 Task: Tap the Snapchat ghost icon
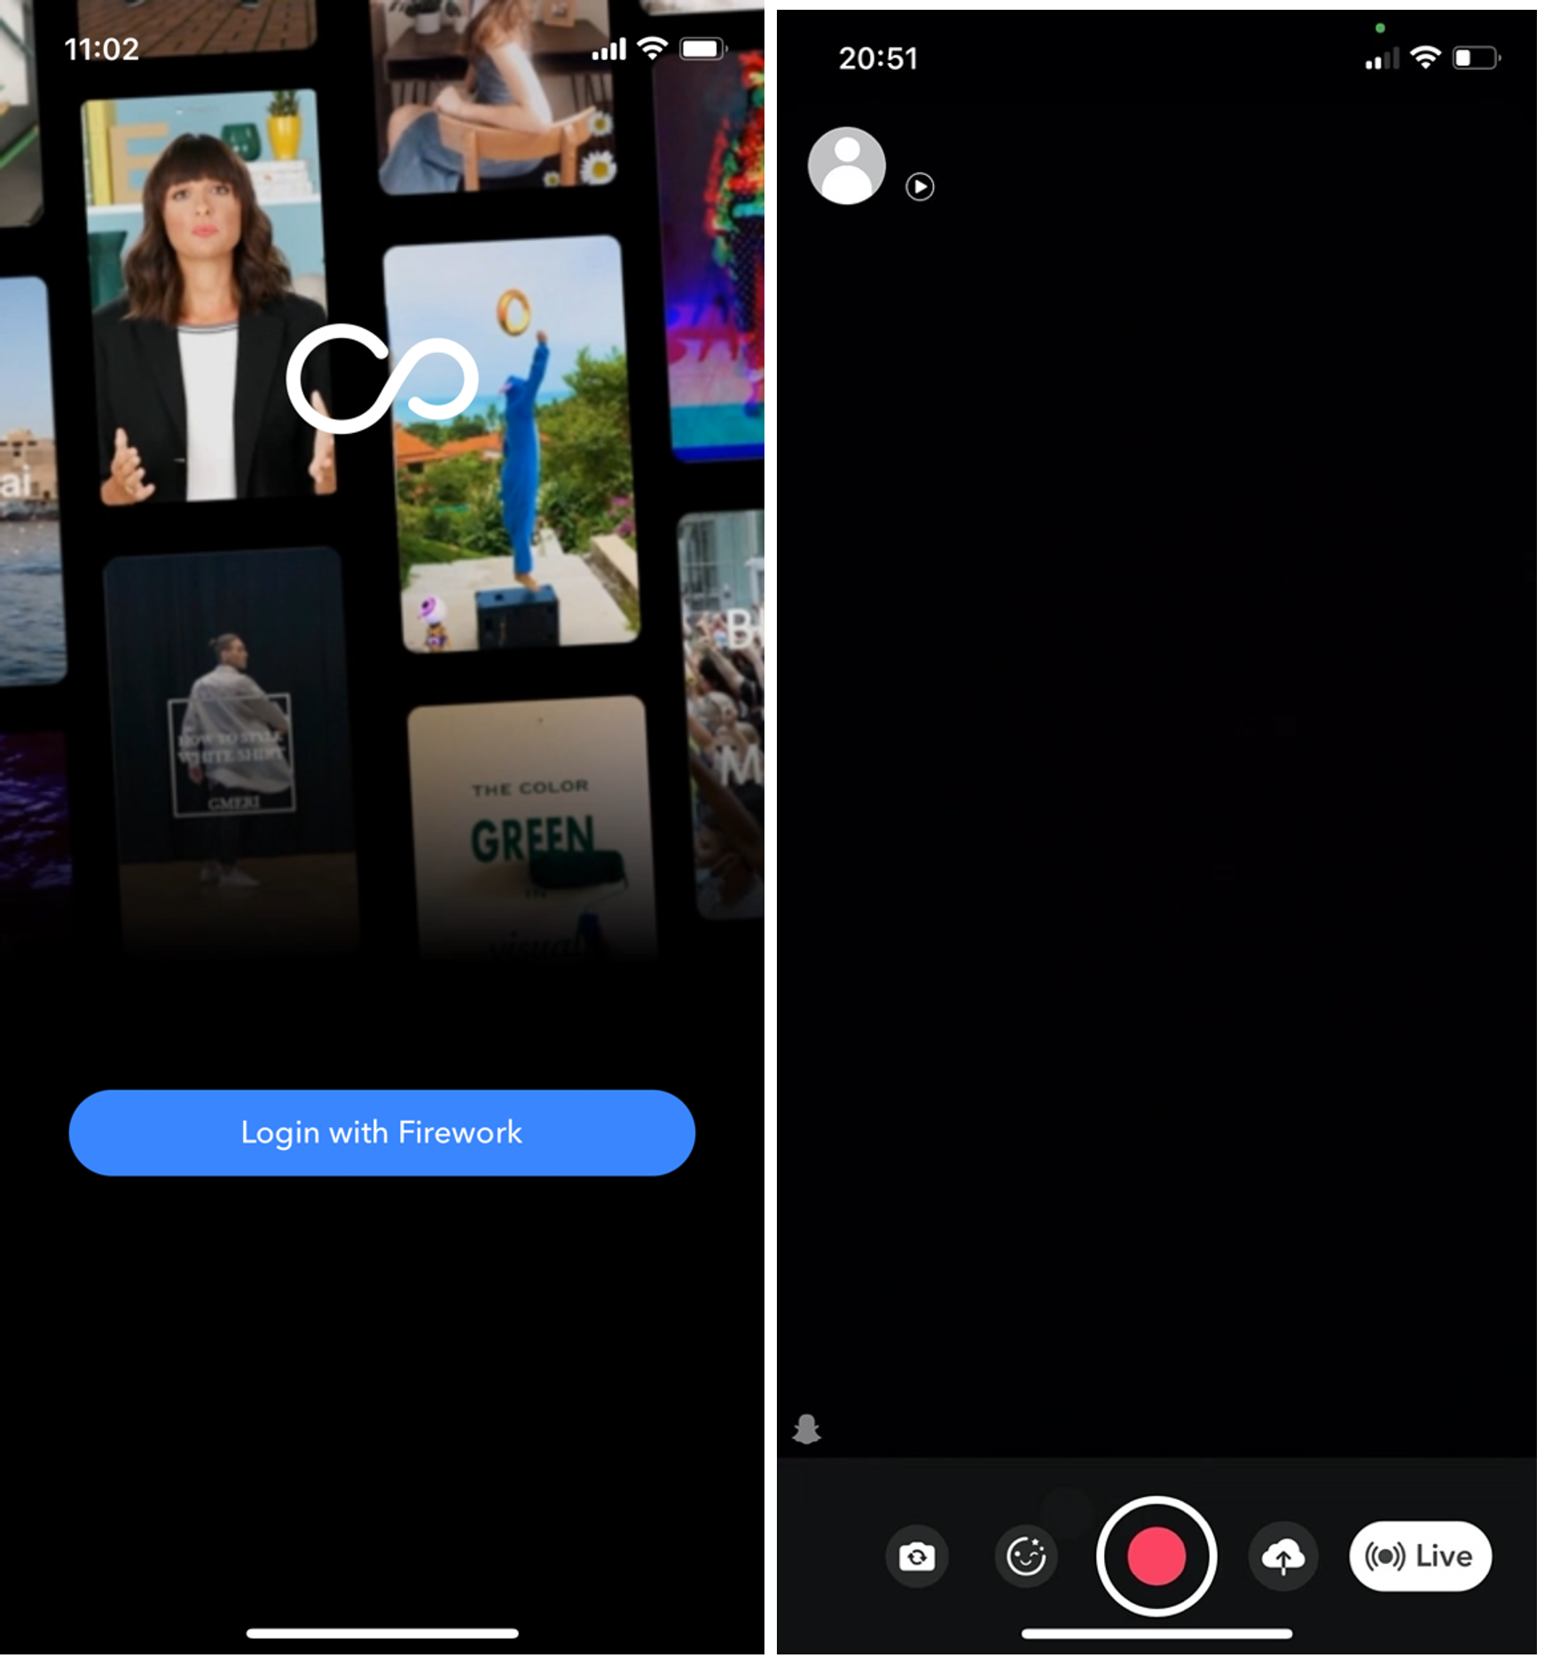[x=806, y=1429]
